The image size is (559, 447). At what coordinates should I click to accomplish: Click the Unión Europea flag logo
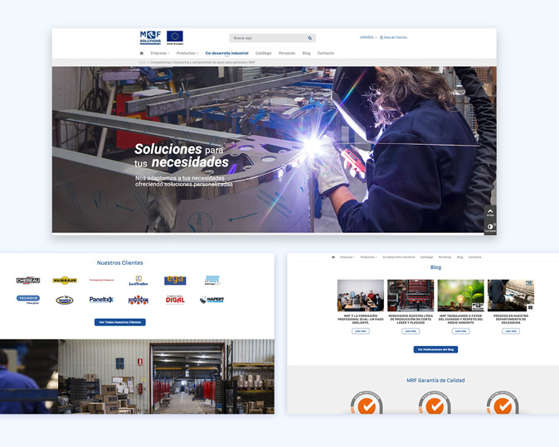pyautogui.click(x=175, y=37)
